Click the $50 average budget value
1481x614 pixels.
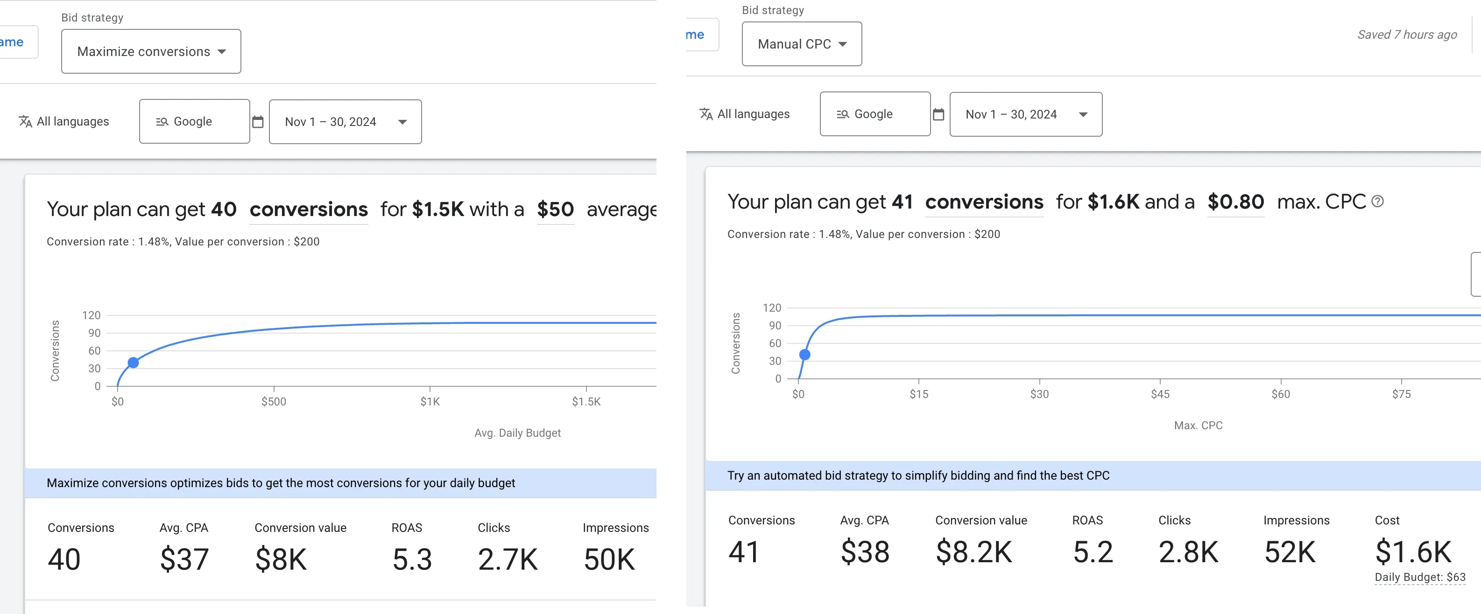[x=556, y=209]
